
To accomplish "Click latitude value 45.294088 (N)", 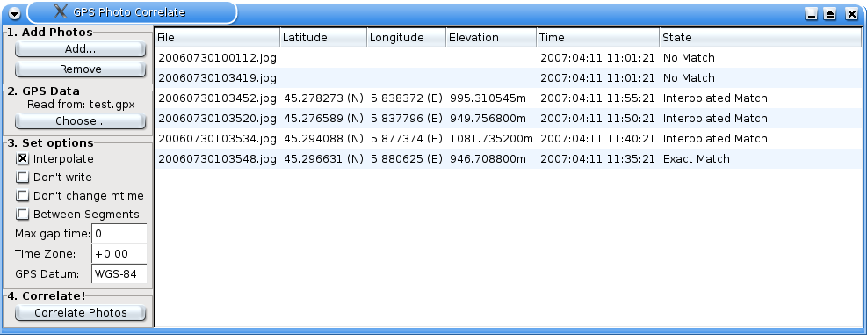I will tap(323, 139).
